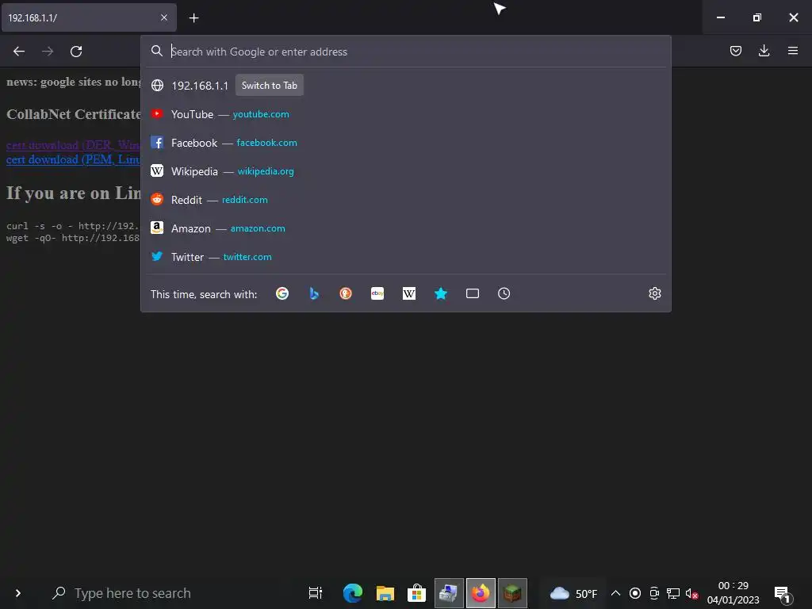This screenshot has width=812, height=609.
Task: Open the network tray icon
Action: [673, 593]
